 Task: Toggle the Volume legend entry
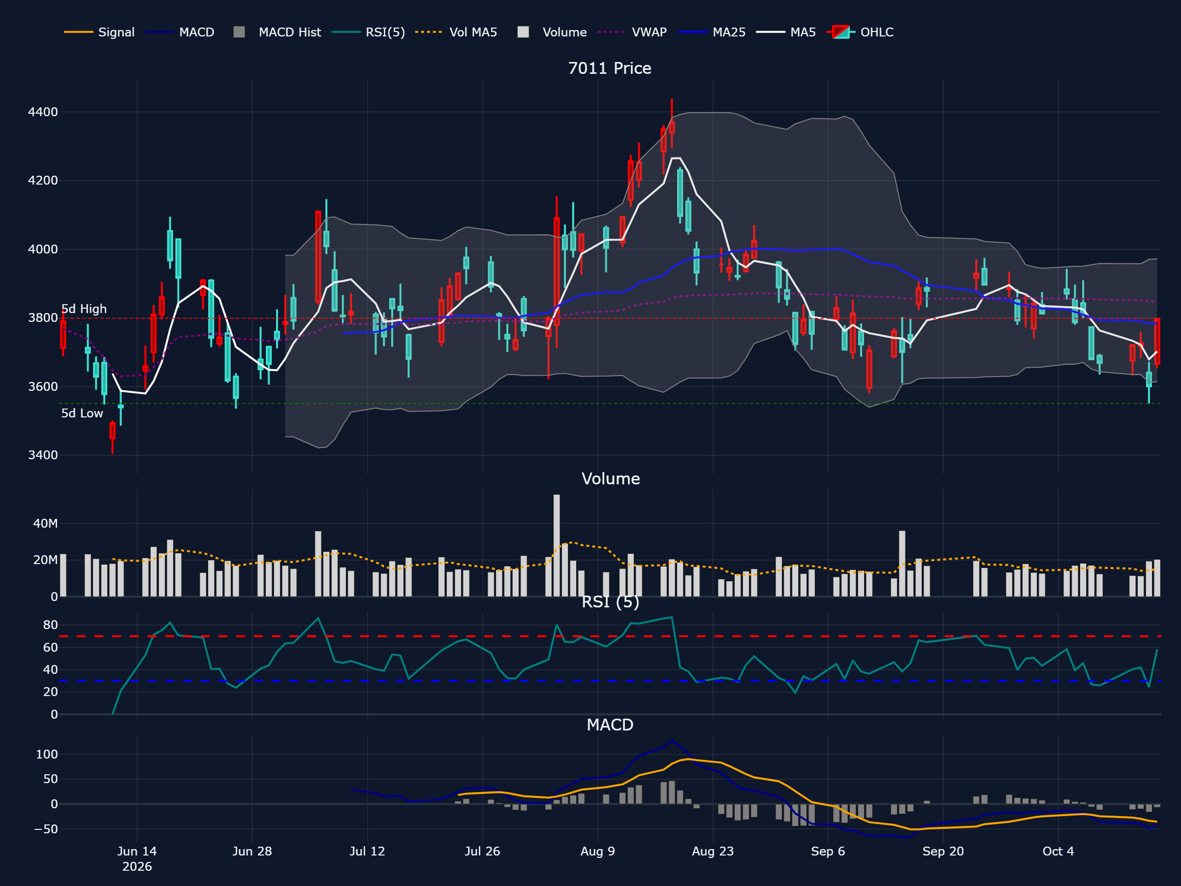coord(552,32)
